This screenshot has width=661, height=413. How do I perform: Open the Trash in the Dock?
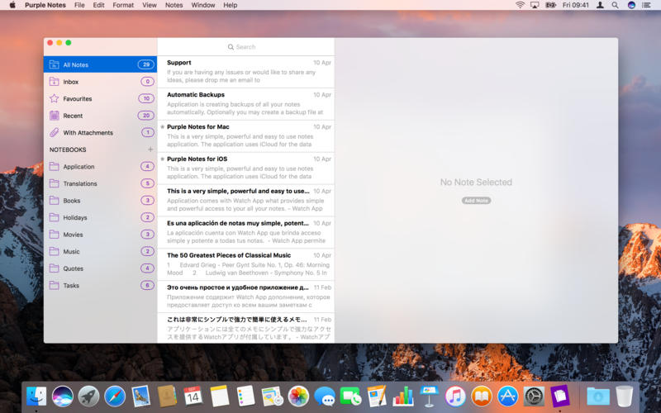625,396
